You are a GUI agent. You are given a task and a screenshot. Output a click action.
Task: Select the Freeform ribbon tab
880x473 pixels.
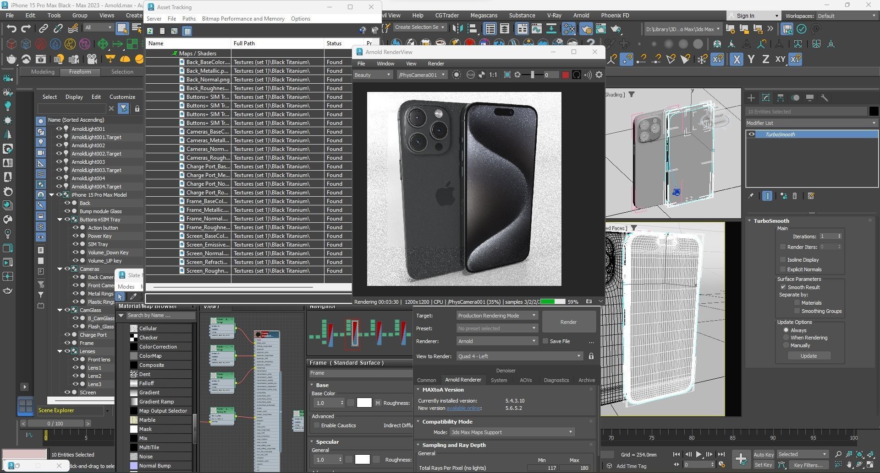pyautogui.click(x=80, y=72)
